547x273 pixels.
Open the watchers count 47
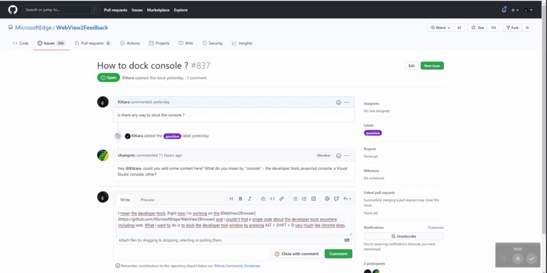tap(459, 28)
